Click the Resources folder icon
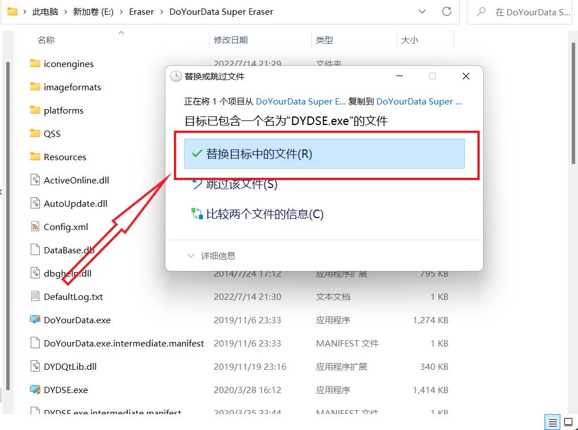 (x=35, y=157)
